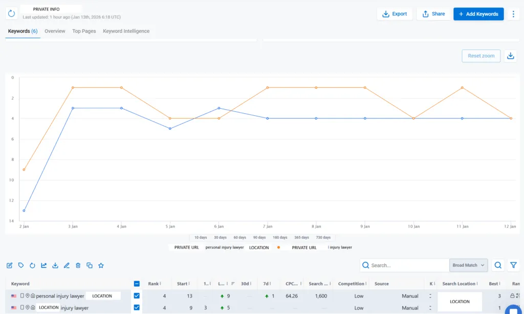Sort by the 7d column header
Image resolution: width=524 pixels, height=314 pixels.
[266, 284]
